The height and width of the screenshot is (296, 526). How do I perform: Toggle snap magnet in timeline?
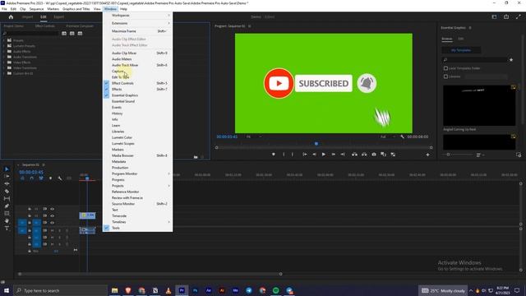31,178
